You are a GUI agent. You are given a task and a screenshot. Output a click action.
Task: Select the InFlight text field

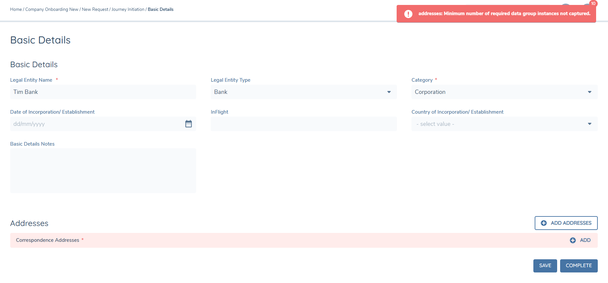click(303, 124)
